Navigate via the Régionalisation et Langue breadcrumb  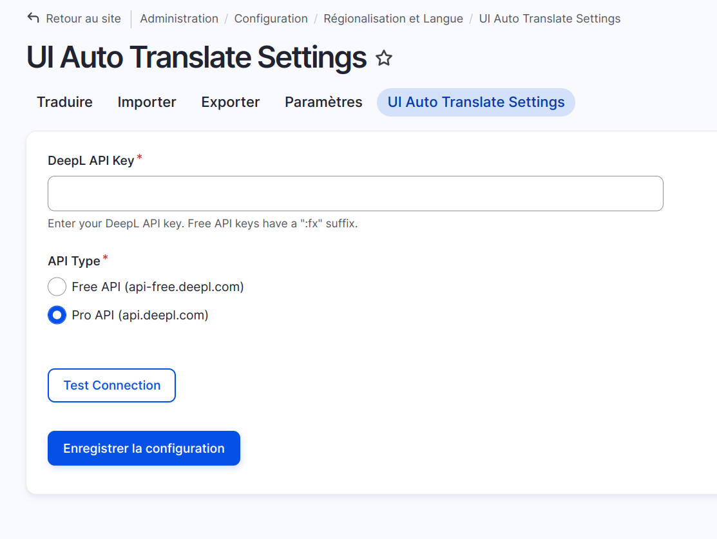pyautogui.click(x=393, y=19)
